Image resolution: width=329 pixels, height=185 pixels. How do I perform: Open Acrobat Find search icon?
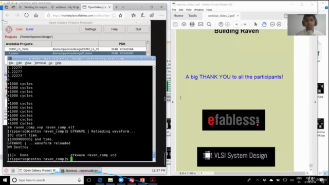point(209,24)
